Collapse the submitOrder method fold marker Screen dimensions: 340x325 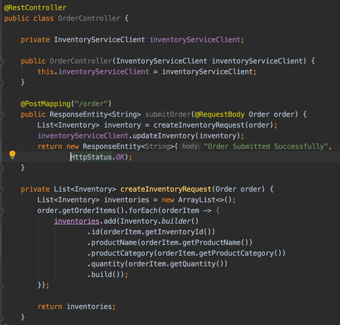click(x=2, y=115)
